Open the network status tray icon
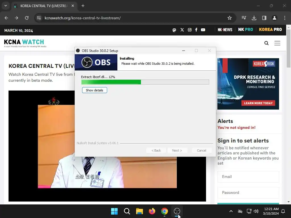The height and width of the screenshot is (218, 291). coord(249,211)
